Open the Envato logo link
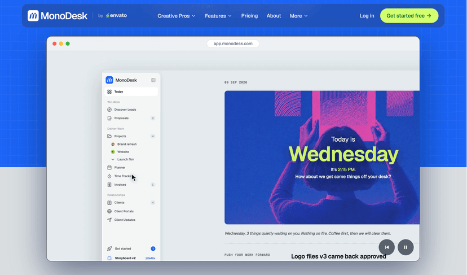 [x=116, y=15]
